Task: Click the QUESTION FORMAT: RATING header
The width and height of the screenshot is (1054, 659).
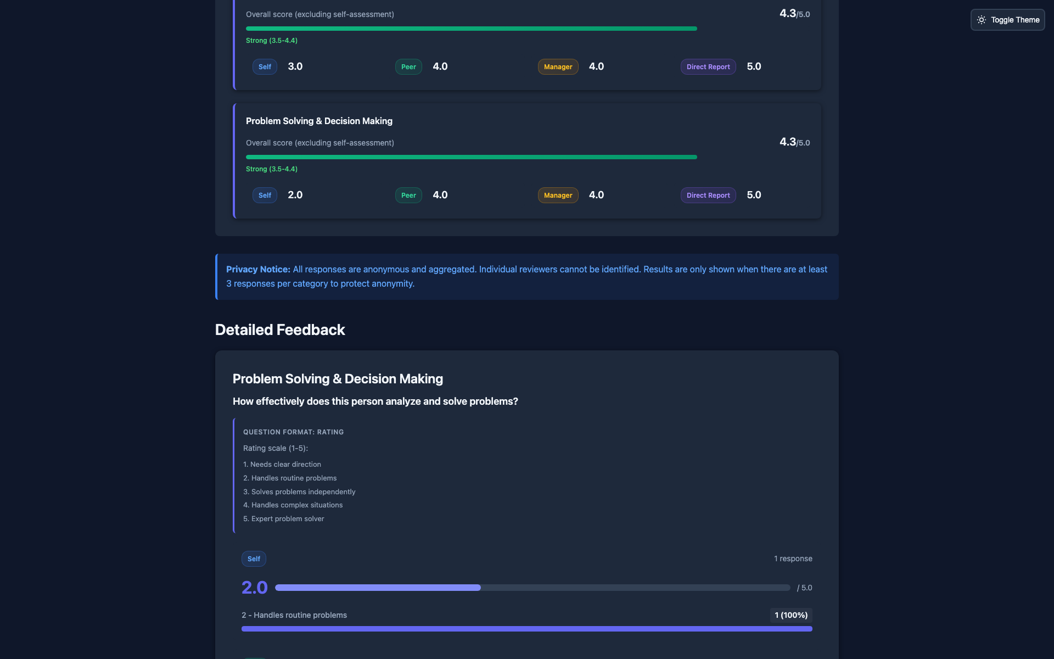Action: (293, 432)
